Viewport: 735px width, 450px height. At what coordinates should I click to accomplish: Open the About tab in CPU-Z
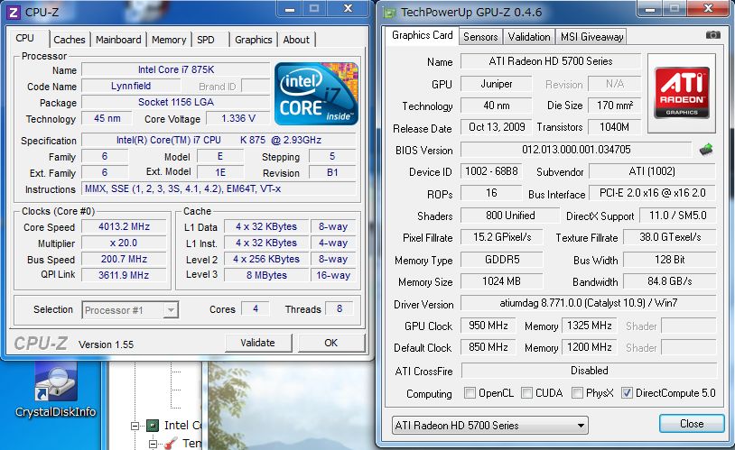(296, 40)
